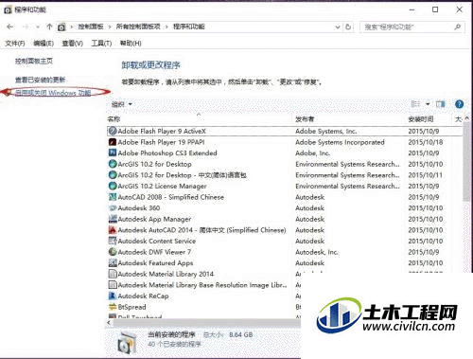
Task: Select Adobe Flash Player 19 PPAPI icon
Action: (x=113, y=142)
